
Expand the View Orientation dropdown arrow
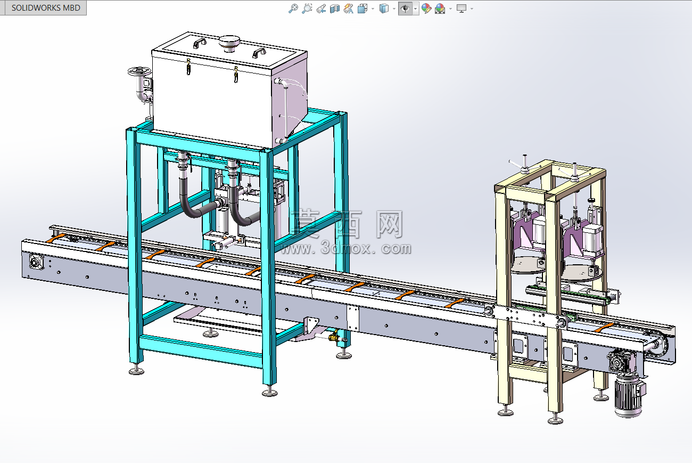click(x=373, y=9)
